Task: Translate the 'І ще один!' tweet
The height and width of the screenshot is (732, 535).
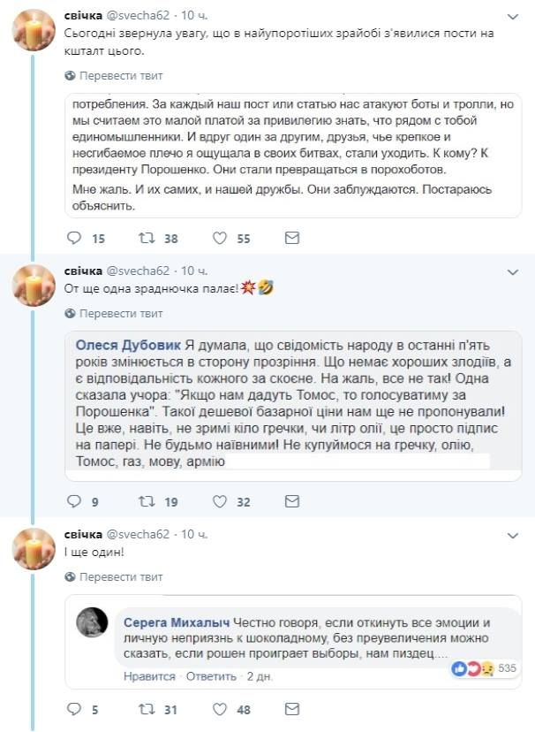Action: [x=114, y=577]
